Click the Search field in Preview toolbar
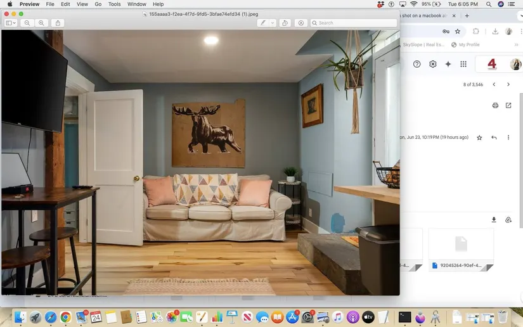The height and width of the screenshot is (327, 523). pyautogui.click(x=355, y=23)
